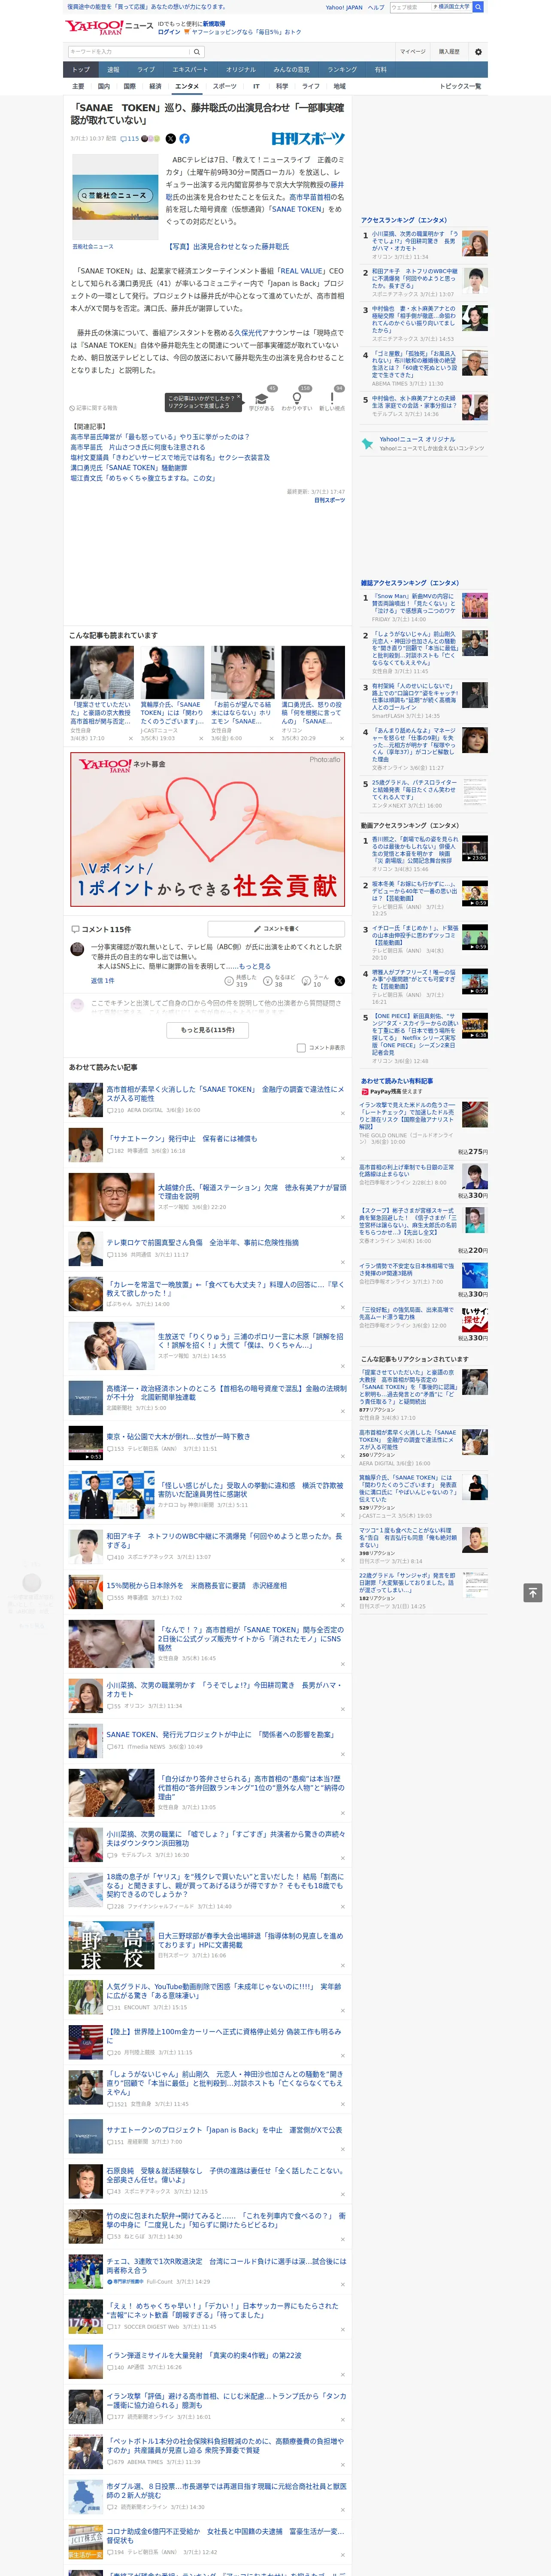Viewport: 551px width, 2576px height.
Task: Click the scroll-to-top arrow button
Action: click(533, 1593)
